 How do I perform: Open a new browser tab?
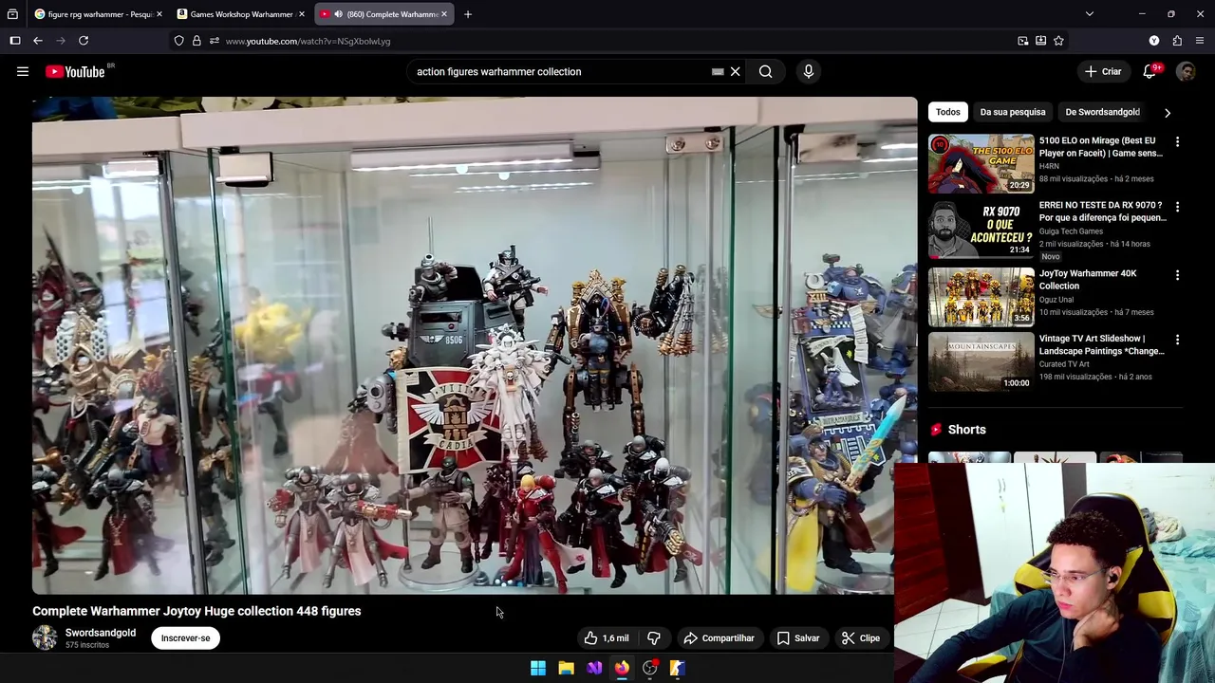pos(467,14)
